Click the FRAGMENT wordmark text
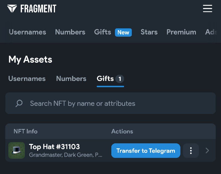Image resolution: width=221 pixels, height=174 pixels. [38, 9]
